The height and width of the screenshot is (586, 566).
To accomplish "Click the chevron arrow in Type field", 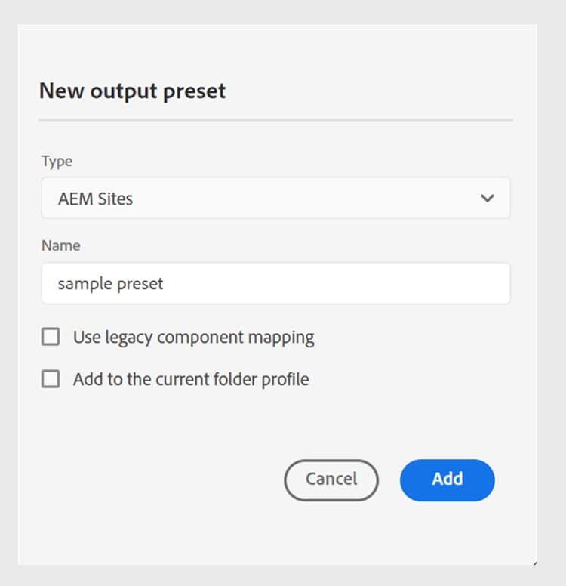I will click(488, 199).
